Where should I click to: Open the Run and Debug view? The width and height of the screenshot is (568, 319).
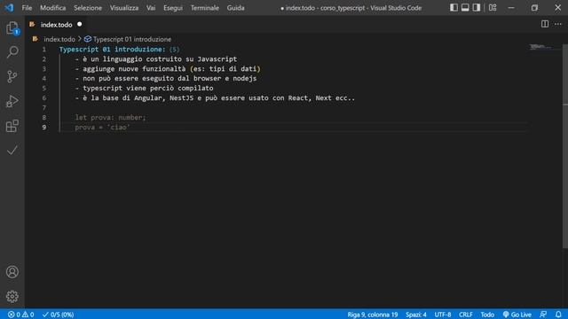click(12, 101)
